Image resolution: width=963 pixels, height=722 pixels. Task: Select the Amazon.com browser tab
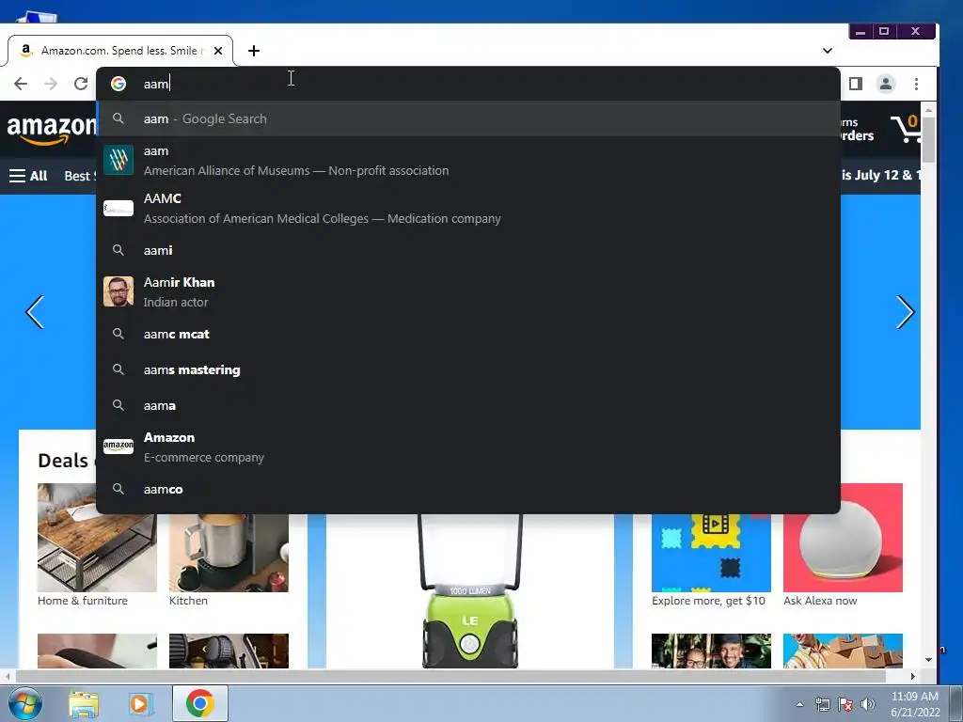coord(119,51)
